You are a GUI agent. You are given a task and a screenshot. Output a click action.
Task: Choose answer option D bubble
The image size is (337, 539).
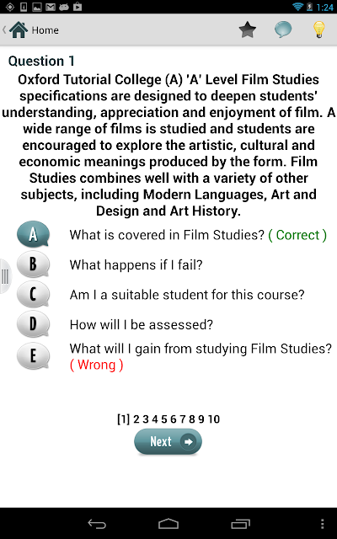33,324
